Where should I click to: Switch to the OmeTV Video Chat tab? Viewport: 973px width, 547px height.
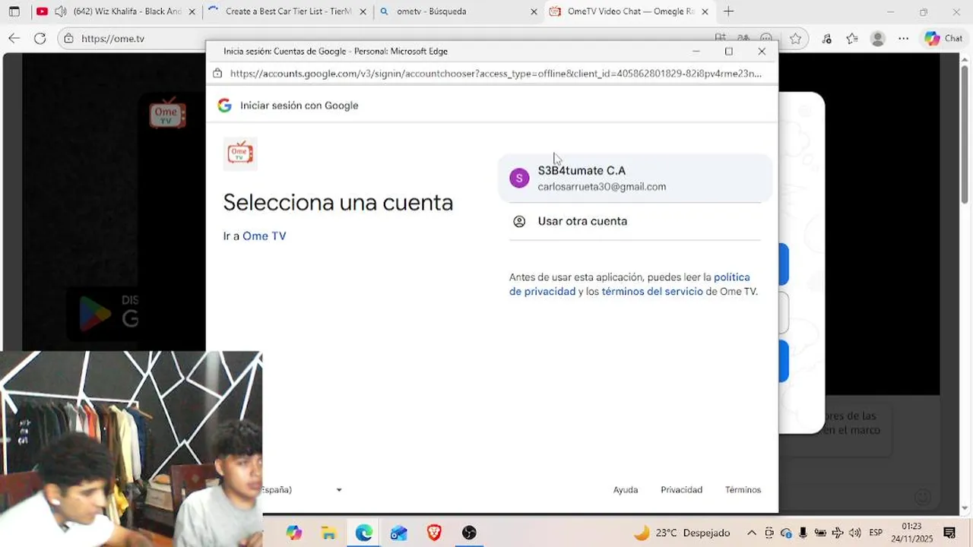[631, 11]
